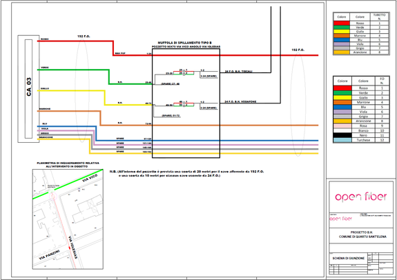The height and width of the screenshot is (280, 397).
Task: Click the FO N. column header
Action: pos(382,81)
